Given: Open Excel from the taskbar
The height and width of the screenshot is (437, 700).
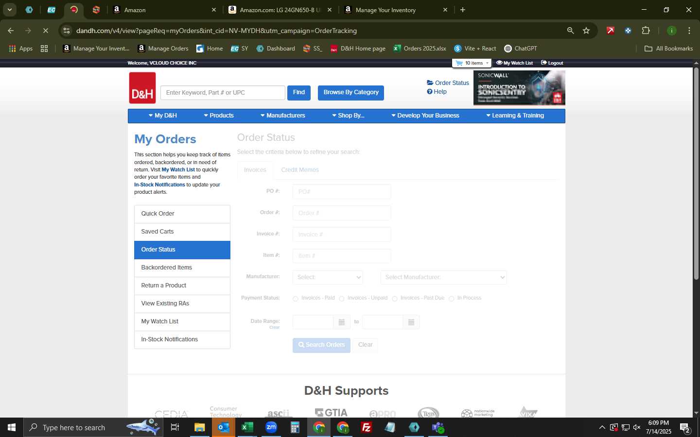Looking at the screenshot, I should click(247, 427).
